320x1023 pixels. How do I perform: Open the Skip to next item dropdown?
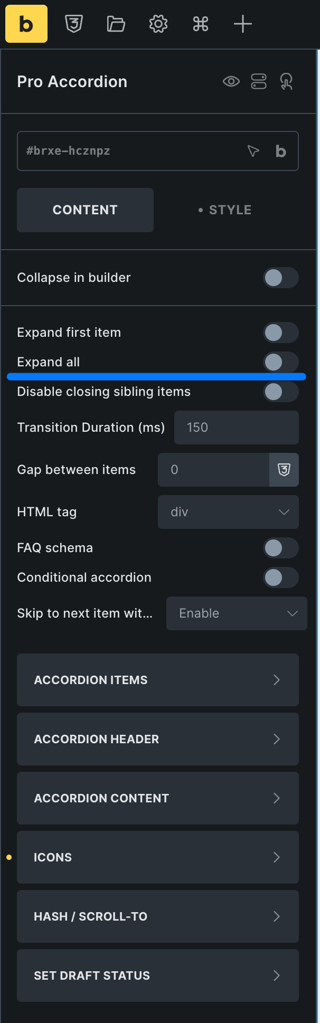pyautogui.click(x=237, y=613)
